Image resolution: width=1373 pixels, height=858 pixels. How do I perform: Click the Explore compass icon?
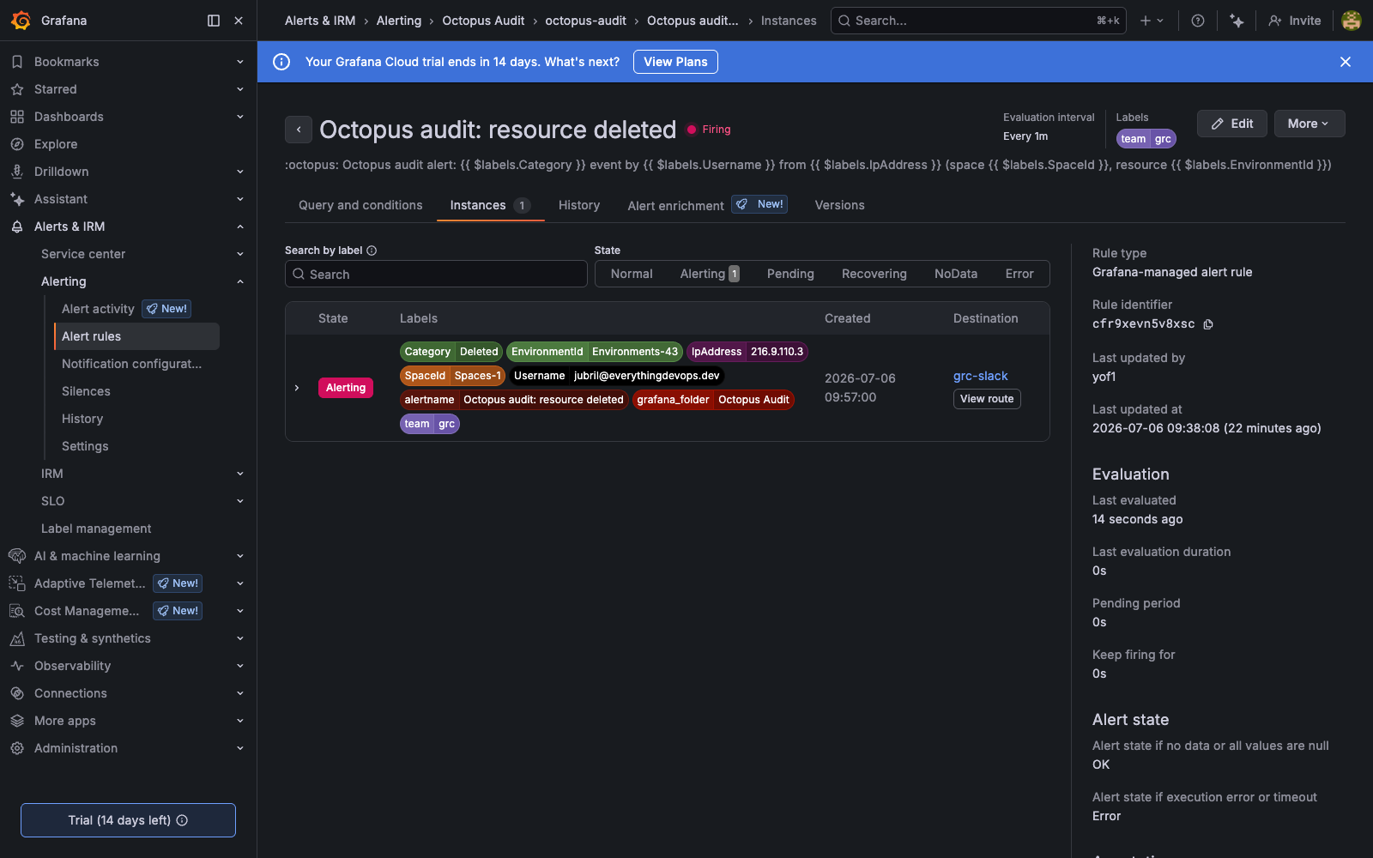click(17, 144)
